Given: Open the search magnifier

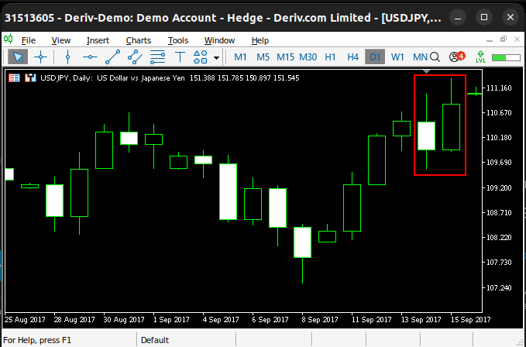Looking at the screenshot, I should 435,57.
